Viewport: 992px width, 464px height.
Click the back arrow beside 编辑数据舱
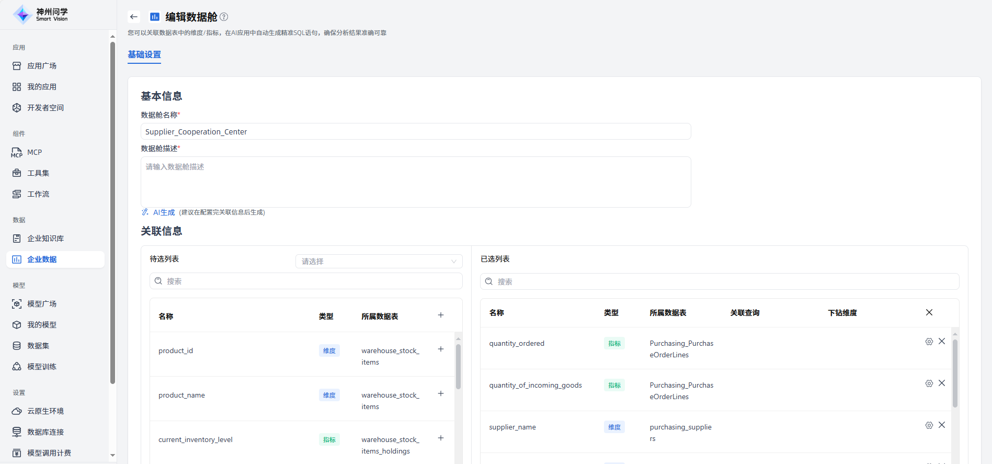click(134, 17)
